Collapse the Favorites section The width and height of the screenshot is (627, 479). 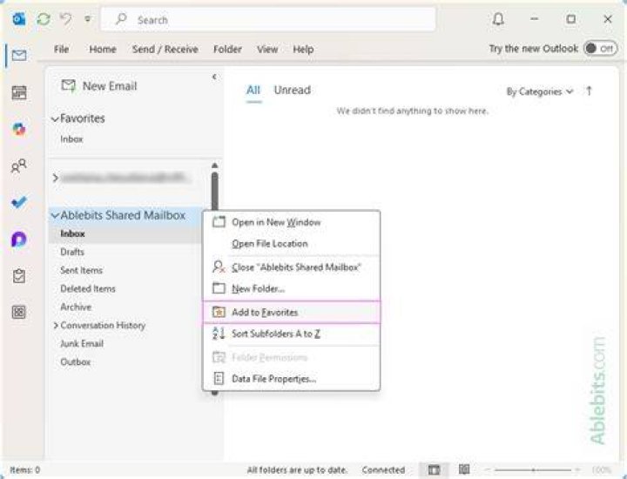tap(55, 118)
